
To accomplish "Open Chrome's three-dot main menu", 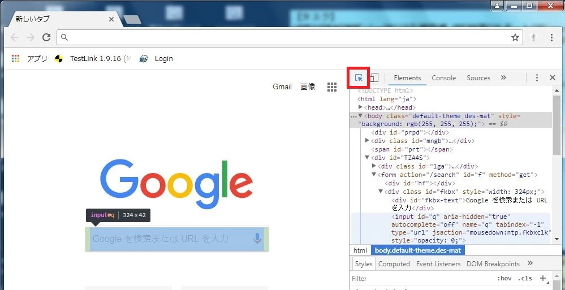I will 551,37.
